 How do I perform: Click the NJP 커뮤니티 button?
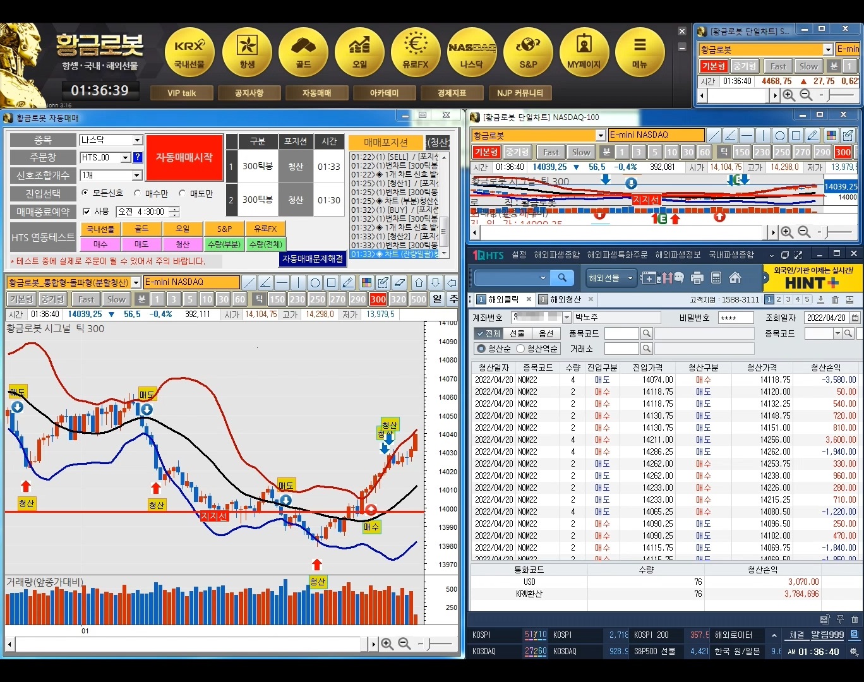click(520, 93)
